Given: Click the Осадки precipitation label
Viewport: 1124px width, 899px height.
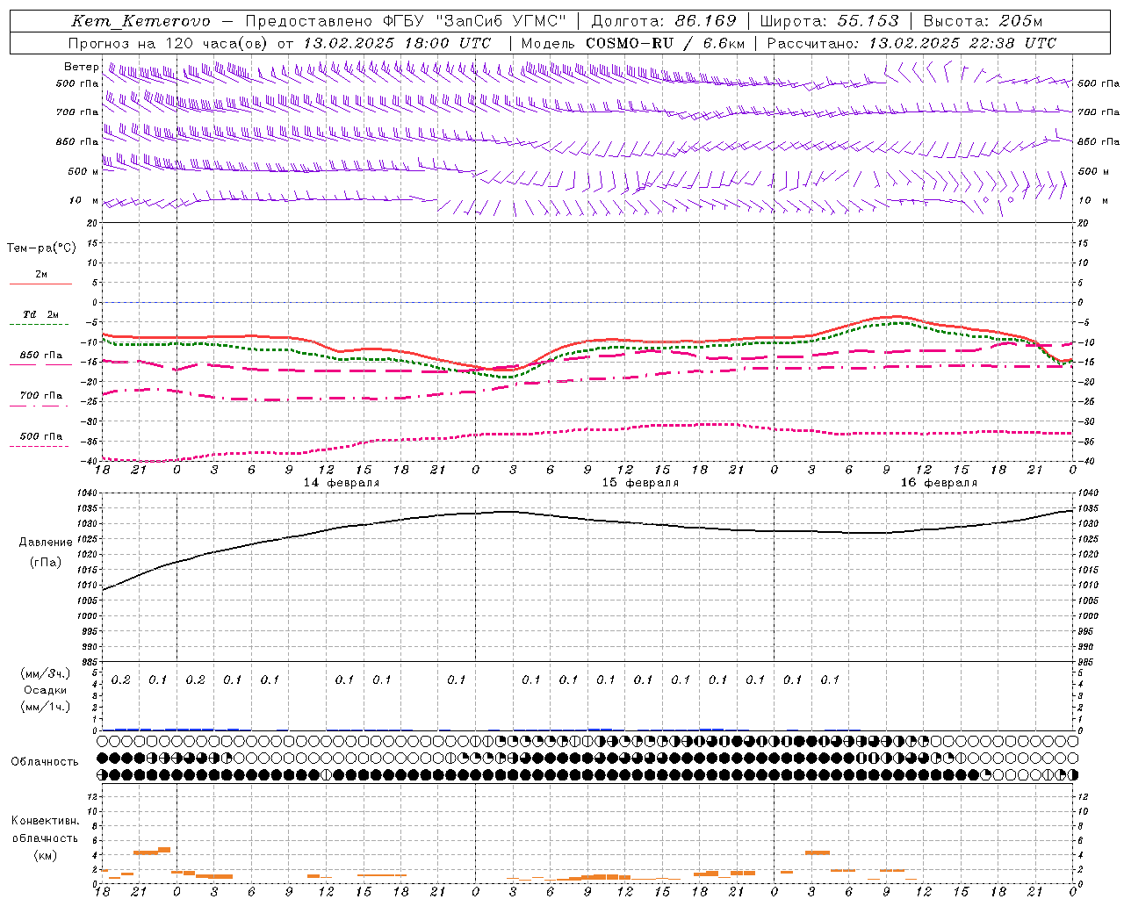Looking at the screenshot, I should (x=46, y=690).
